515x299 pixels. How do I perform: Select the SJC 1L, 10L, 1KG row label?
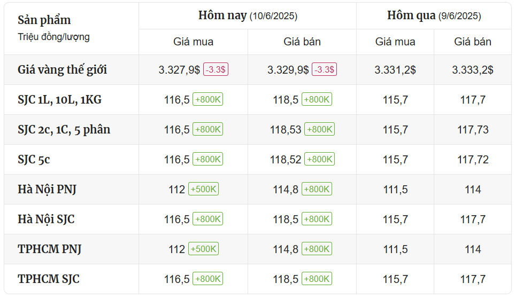59,99
